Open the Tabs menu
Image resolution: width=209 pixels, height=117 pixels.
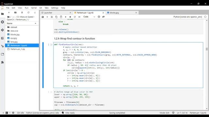click(46, 8)
